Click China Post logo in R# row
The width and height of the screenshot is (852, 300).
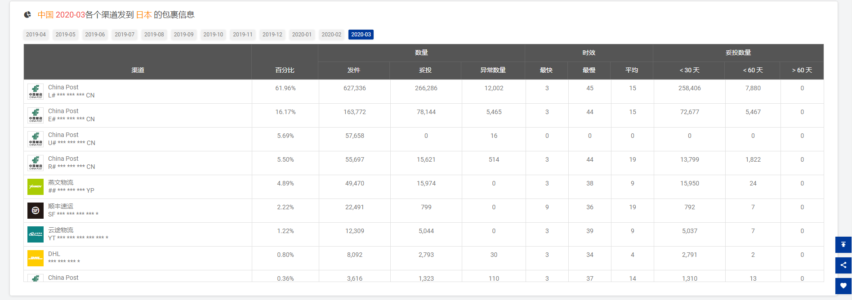click(x=36, y=163)
